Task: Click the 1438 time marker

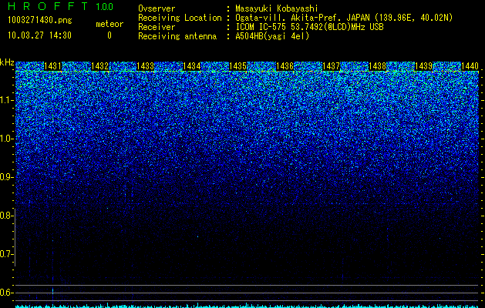Action: [x=377, y=66]
